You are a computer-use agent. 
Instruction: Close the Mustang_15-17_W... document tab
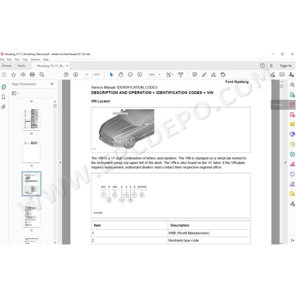pyautogui.click(x=67, y=66)
